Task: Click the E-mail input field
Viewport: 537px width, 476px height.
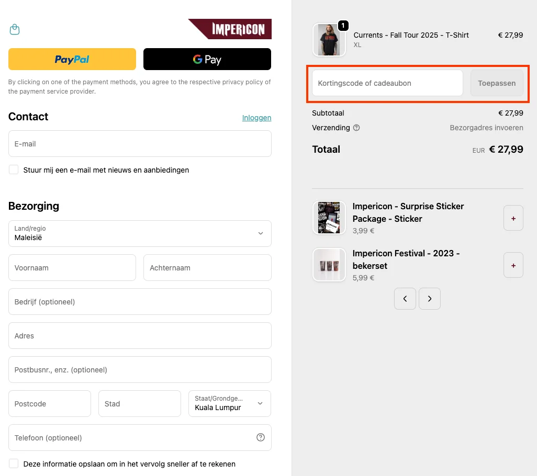Action: click(x=140, y=144)
